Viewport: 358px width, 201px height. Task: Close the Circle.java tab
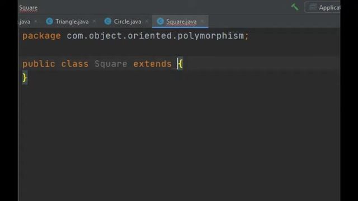point(147,21)
